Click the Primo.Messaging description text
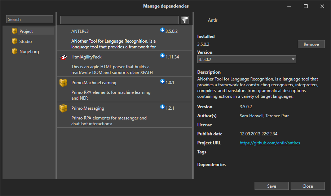 [109, 121]
